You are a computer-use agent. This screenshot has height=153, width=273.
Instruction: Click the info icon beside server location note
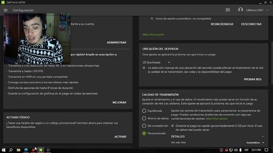pyautogui.click(x=144, y=68)
